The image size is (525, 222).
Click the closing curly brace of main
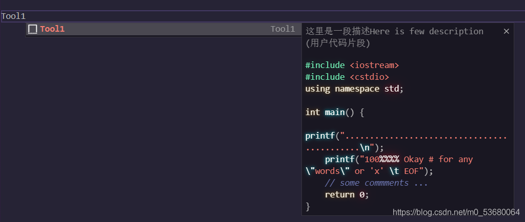point(308,207)
